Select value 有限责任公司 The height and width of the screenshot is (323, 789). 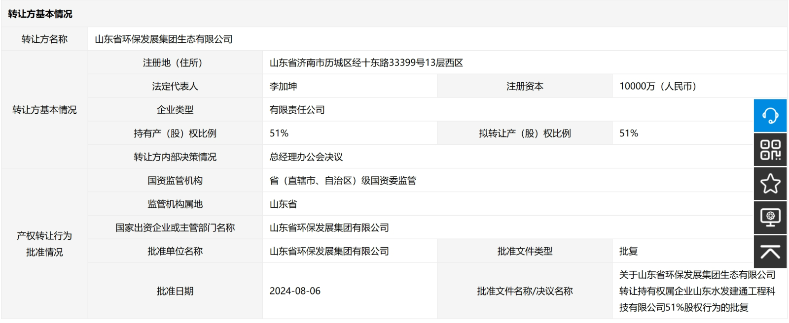click(x=297, y=110)
